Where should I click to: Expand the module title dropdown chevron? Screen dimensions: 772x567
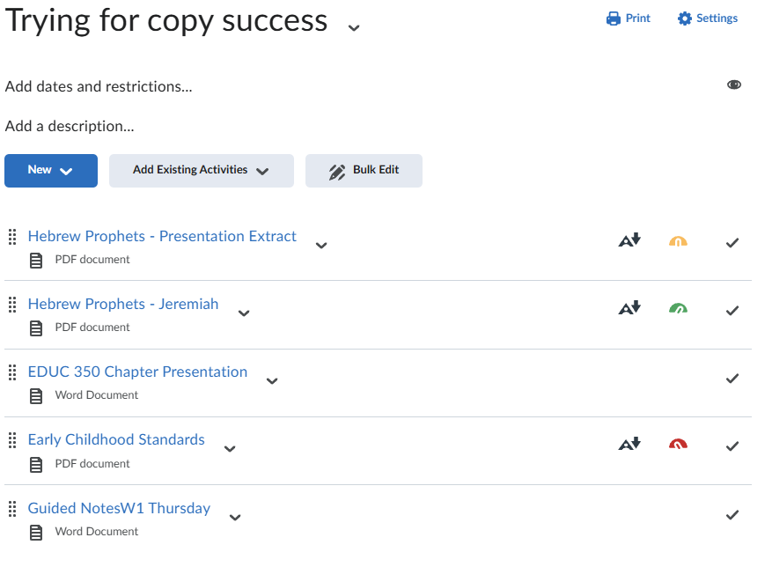354,27
